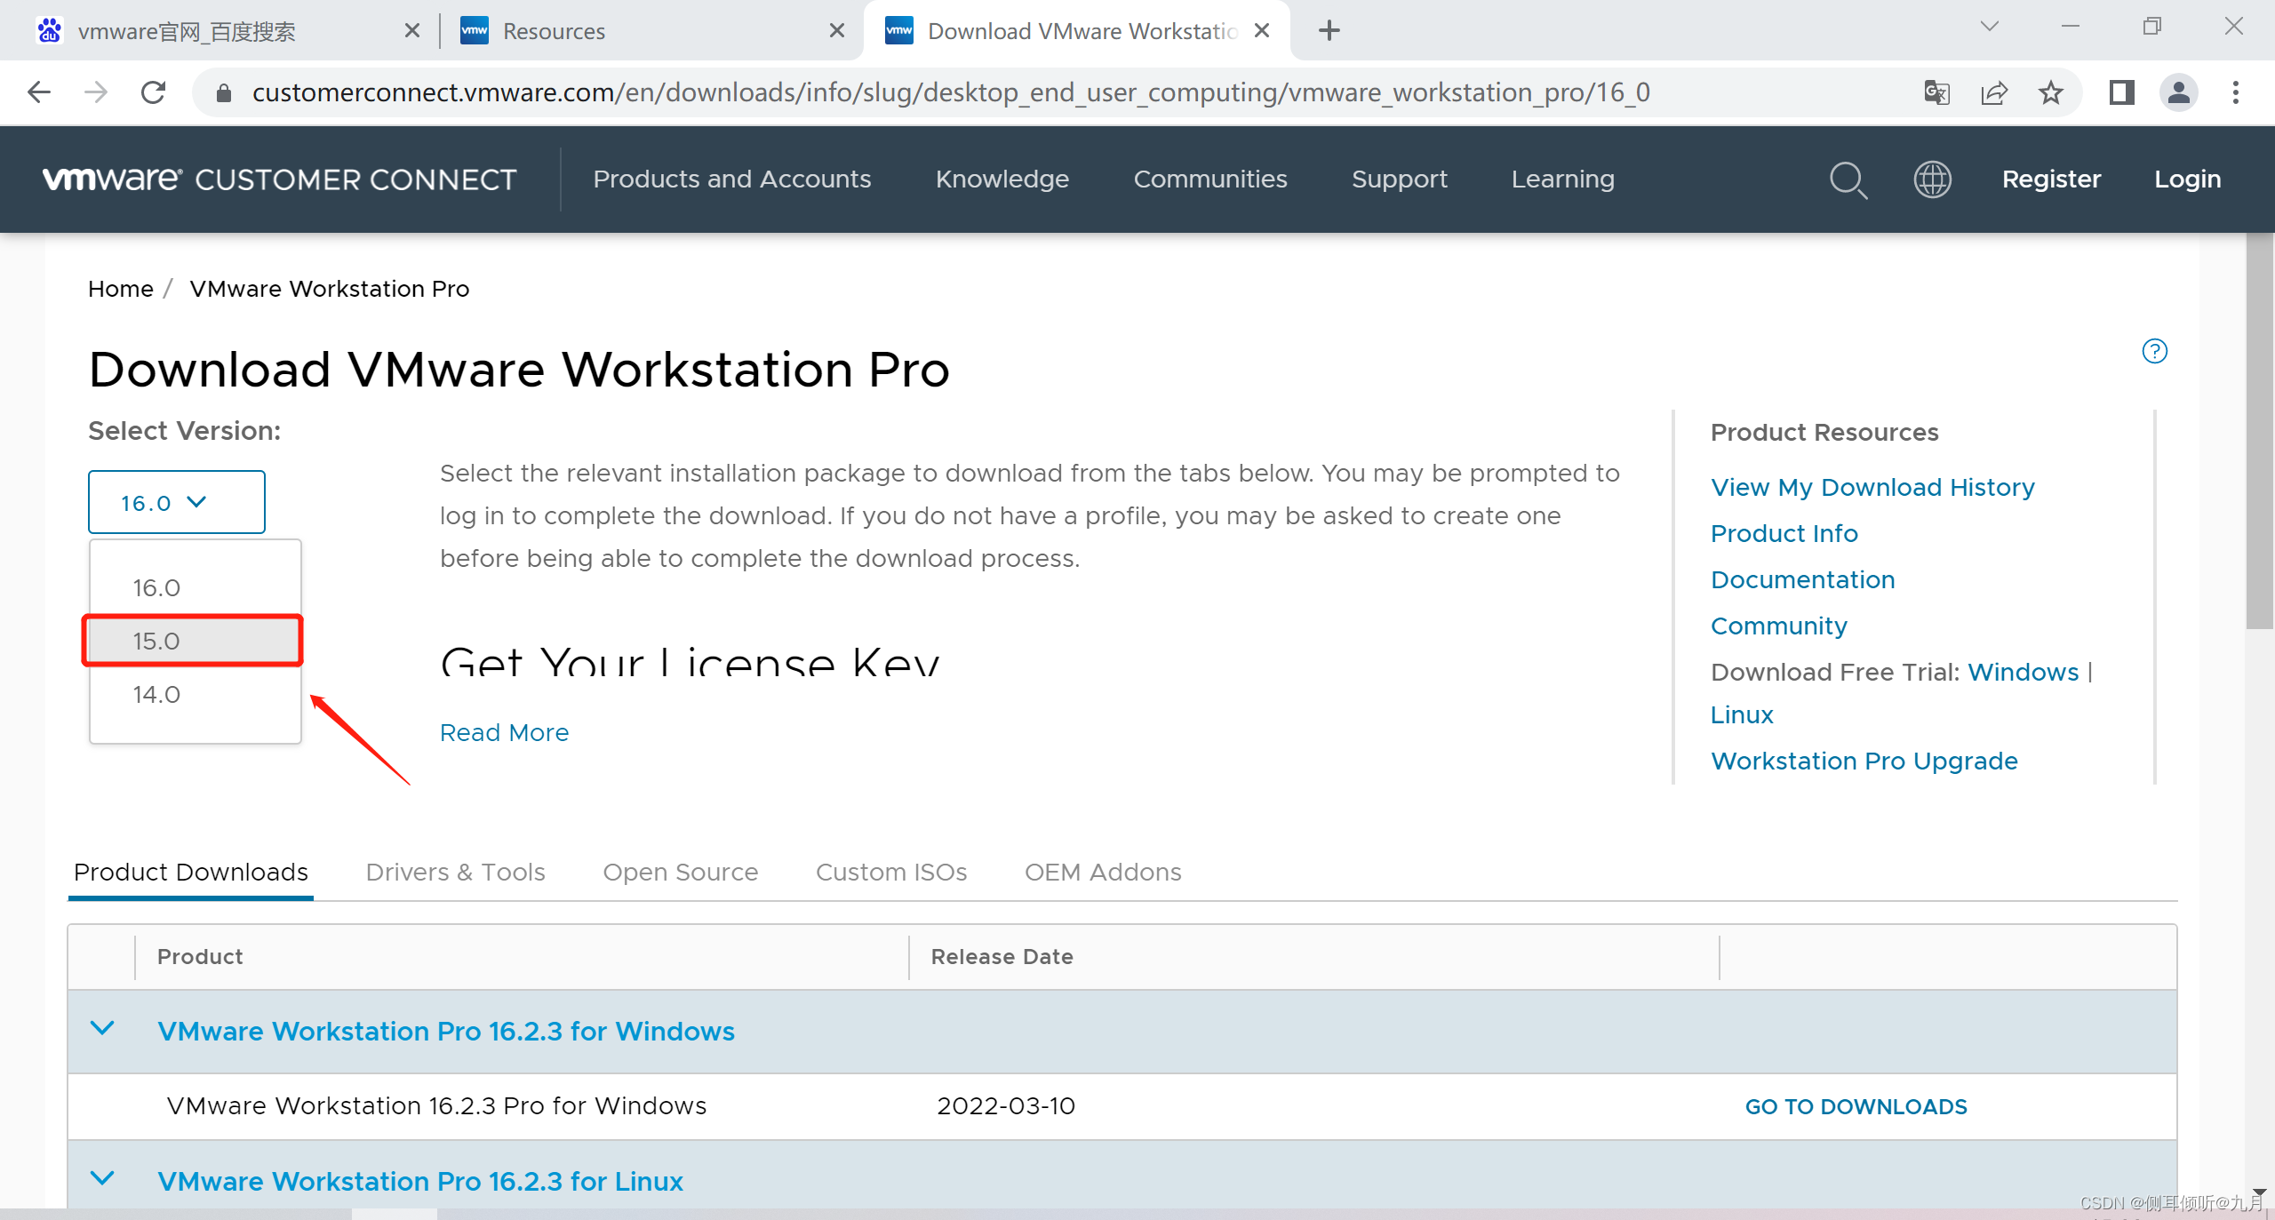Open the Communities menu

click(1210, 179)
